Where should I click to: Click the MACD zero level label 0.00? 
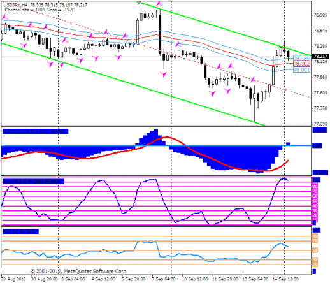317,145
